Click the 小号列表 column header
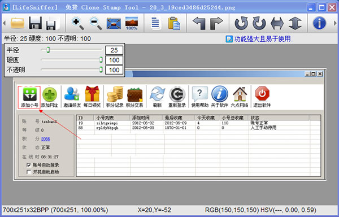This screenshot has width=339, height=217. [112, 118]
